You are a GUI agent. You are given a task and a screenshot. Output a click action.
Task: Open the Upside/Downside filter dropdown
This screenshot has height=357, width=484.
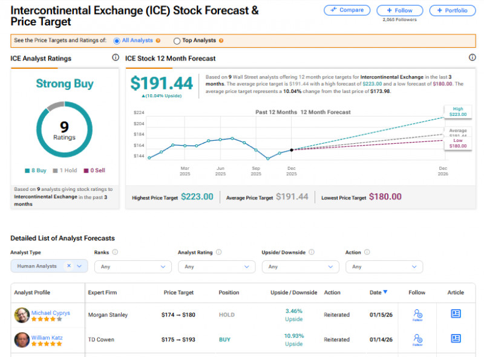click(300, 266)
